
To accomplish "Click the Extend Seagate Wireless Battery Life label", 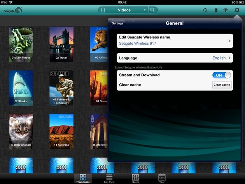I will [138, 67].
